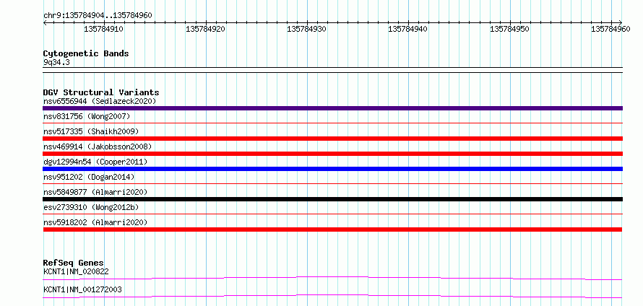Click the magenta line of KCNT1|NM_020822
643x306 pixels.
332,278
